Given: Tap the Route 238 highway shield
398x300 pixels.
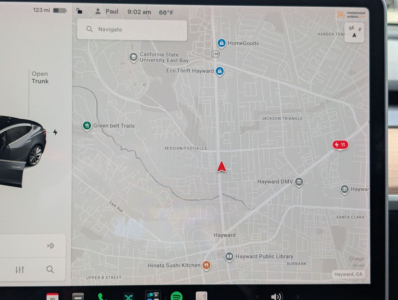Looking at the screenshot, I should [x=215, y=54].
